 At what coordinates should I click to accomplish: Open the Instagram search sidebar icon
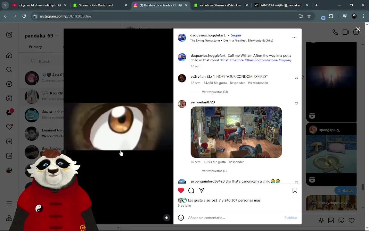point(9,70)
